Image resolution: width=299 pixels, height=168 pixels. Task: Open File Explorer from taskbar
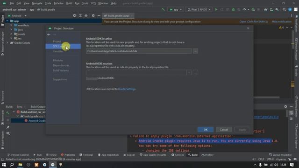pyautogui.click(x=20, y=165)
